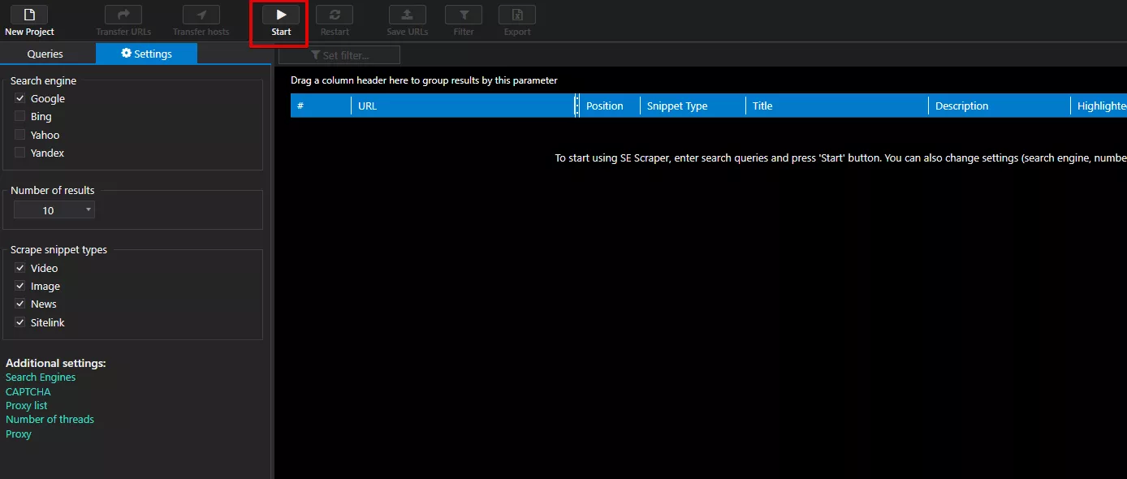The height and width of the screenshot is (479, 1127).
Task: Sort by the URL column header
Action: [463, 106]
